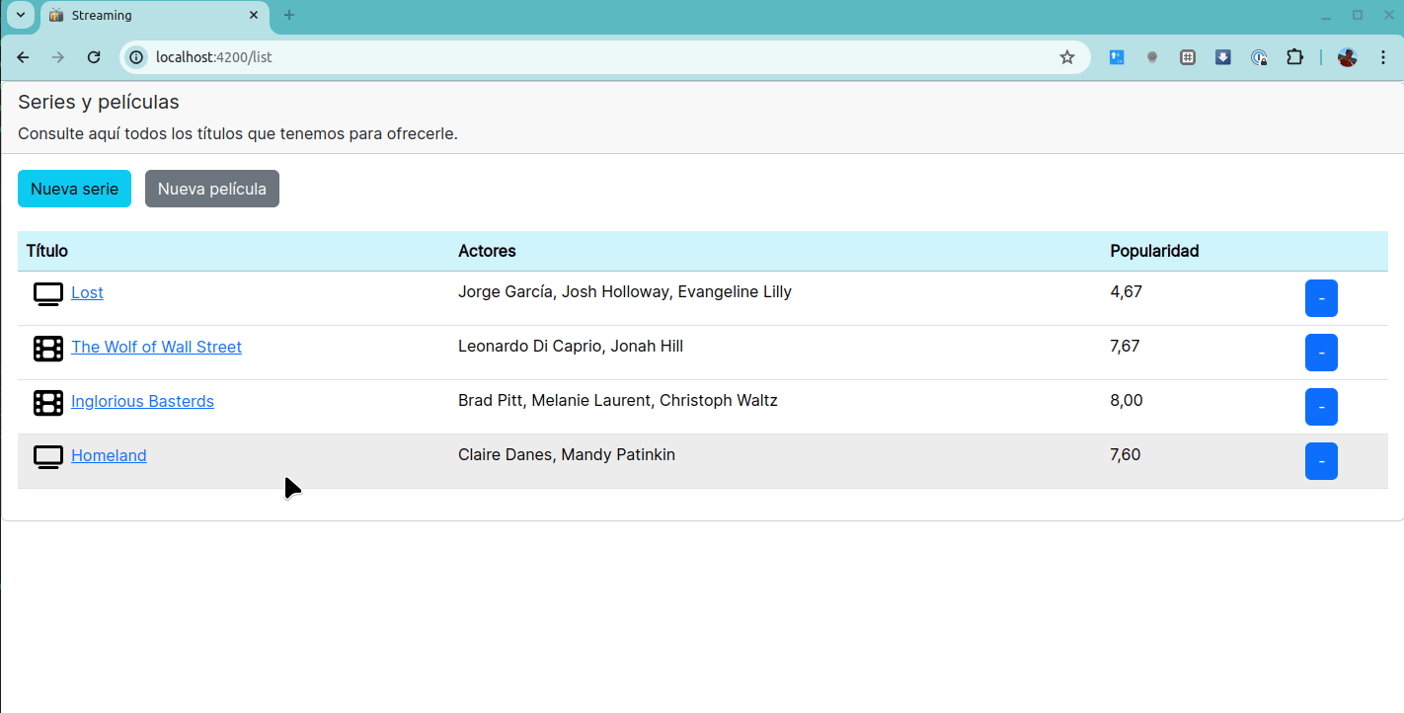The width and height of the screenshot is (1404, 713).
Task: Click actors text 'Brad Pitt, Melanie Laurent, Christoph Waltz'
Action: point(618,400)
